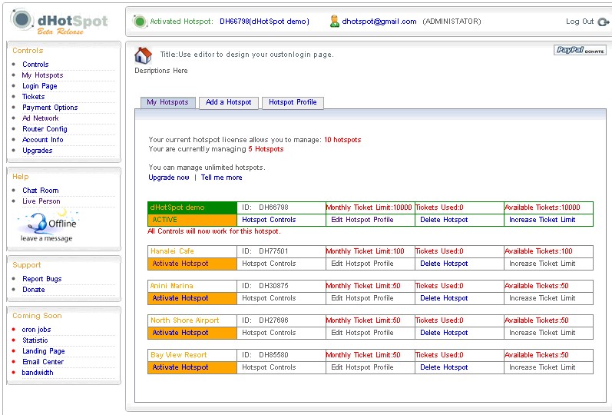This screenshot has width=612, height=415.
Task: Open Login Page in the sidebar
Action: [40, 86]
